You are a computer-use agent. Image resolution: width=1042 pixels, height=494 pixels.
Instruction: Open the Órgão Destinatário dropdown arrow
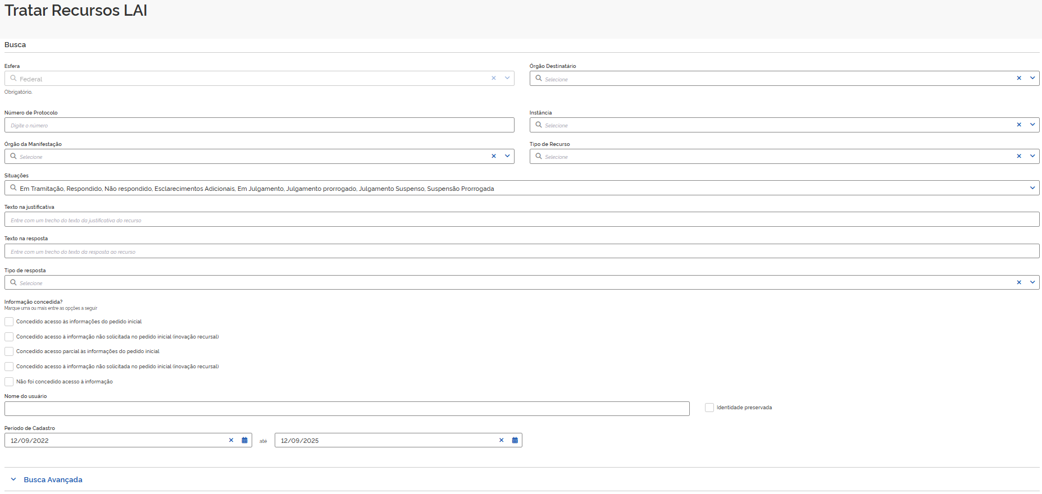tap(1032, 79)
